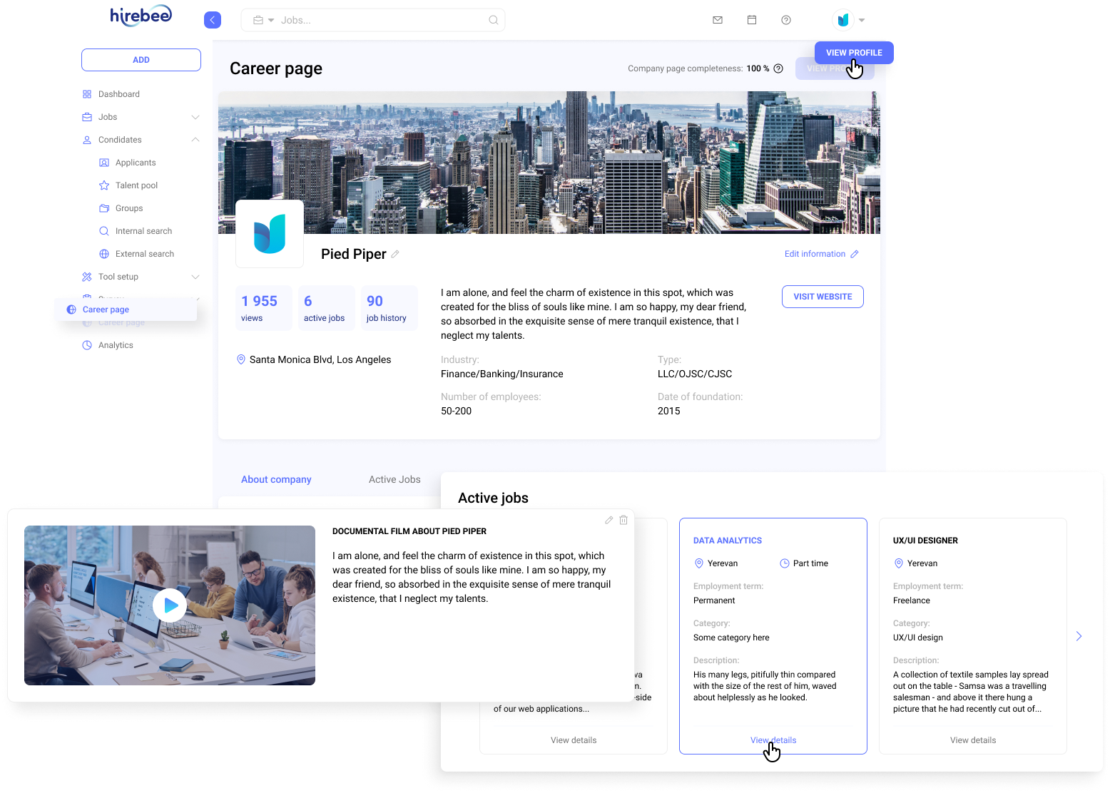The width and height of the screenshot is (1110, 793).
Task: Select the Talent pool star icon
Action: point(104,185)
